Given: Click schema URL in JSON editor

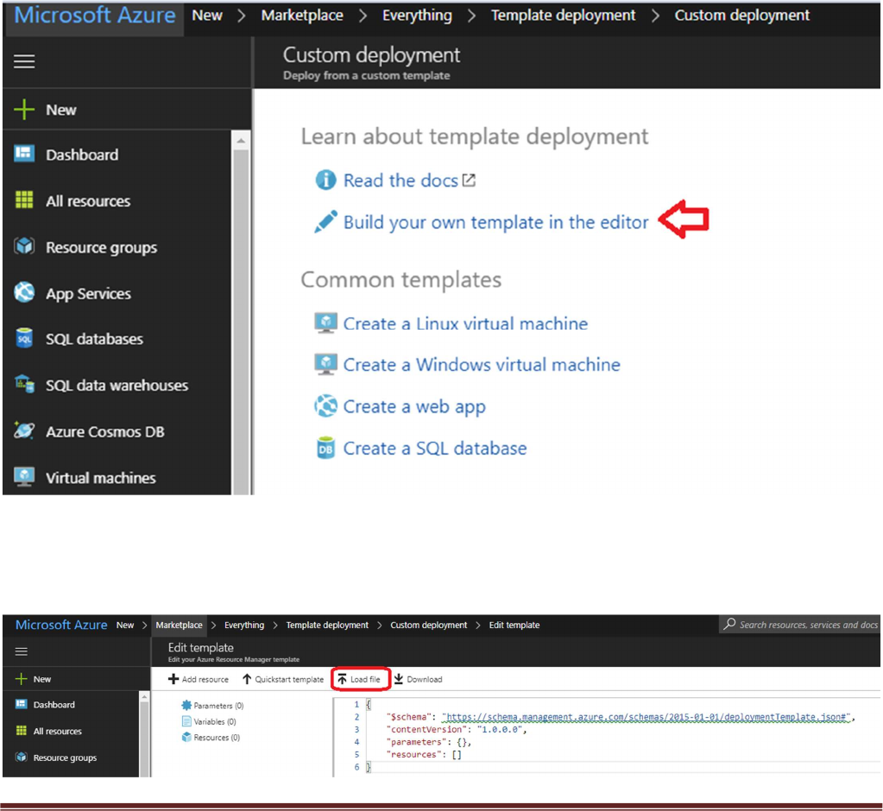Looking at the screenshot, I should click(x=646, y=717).
